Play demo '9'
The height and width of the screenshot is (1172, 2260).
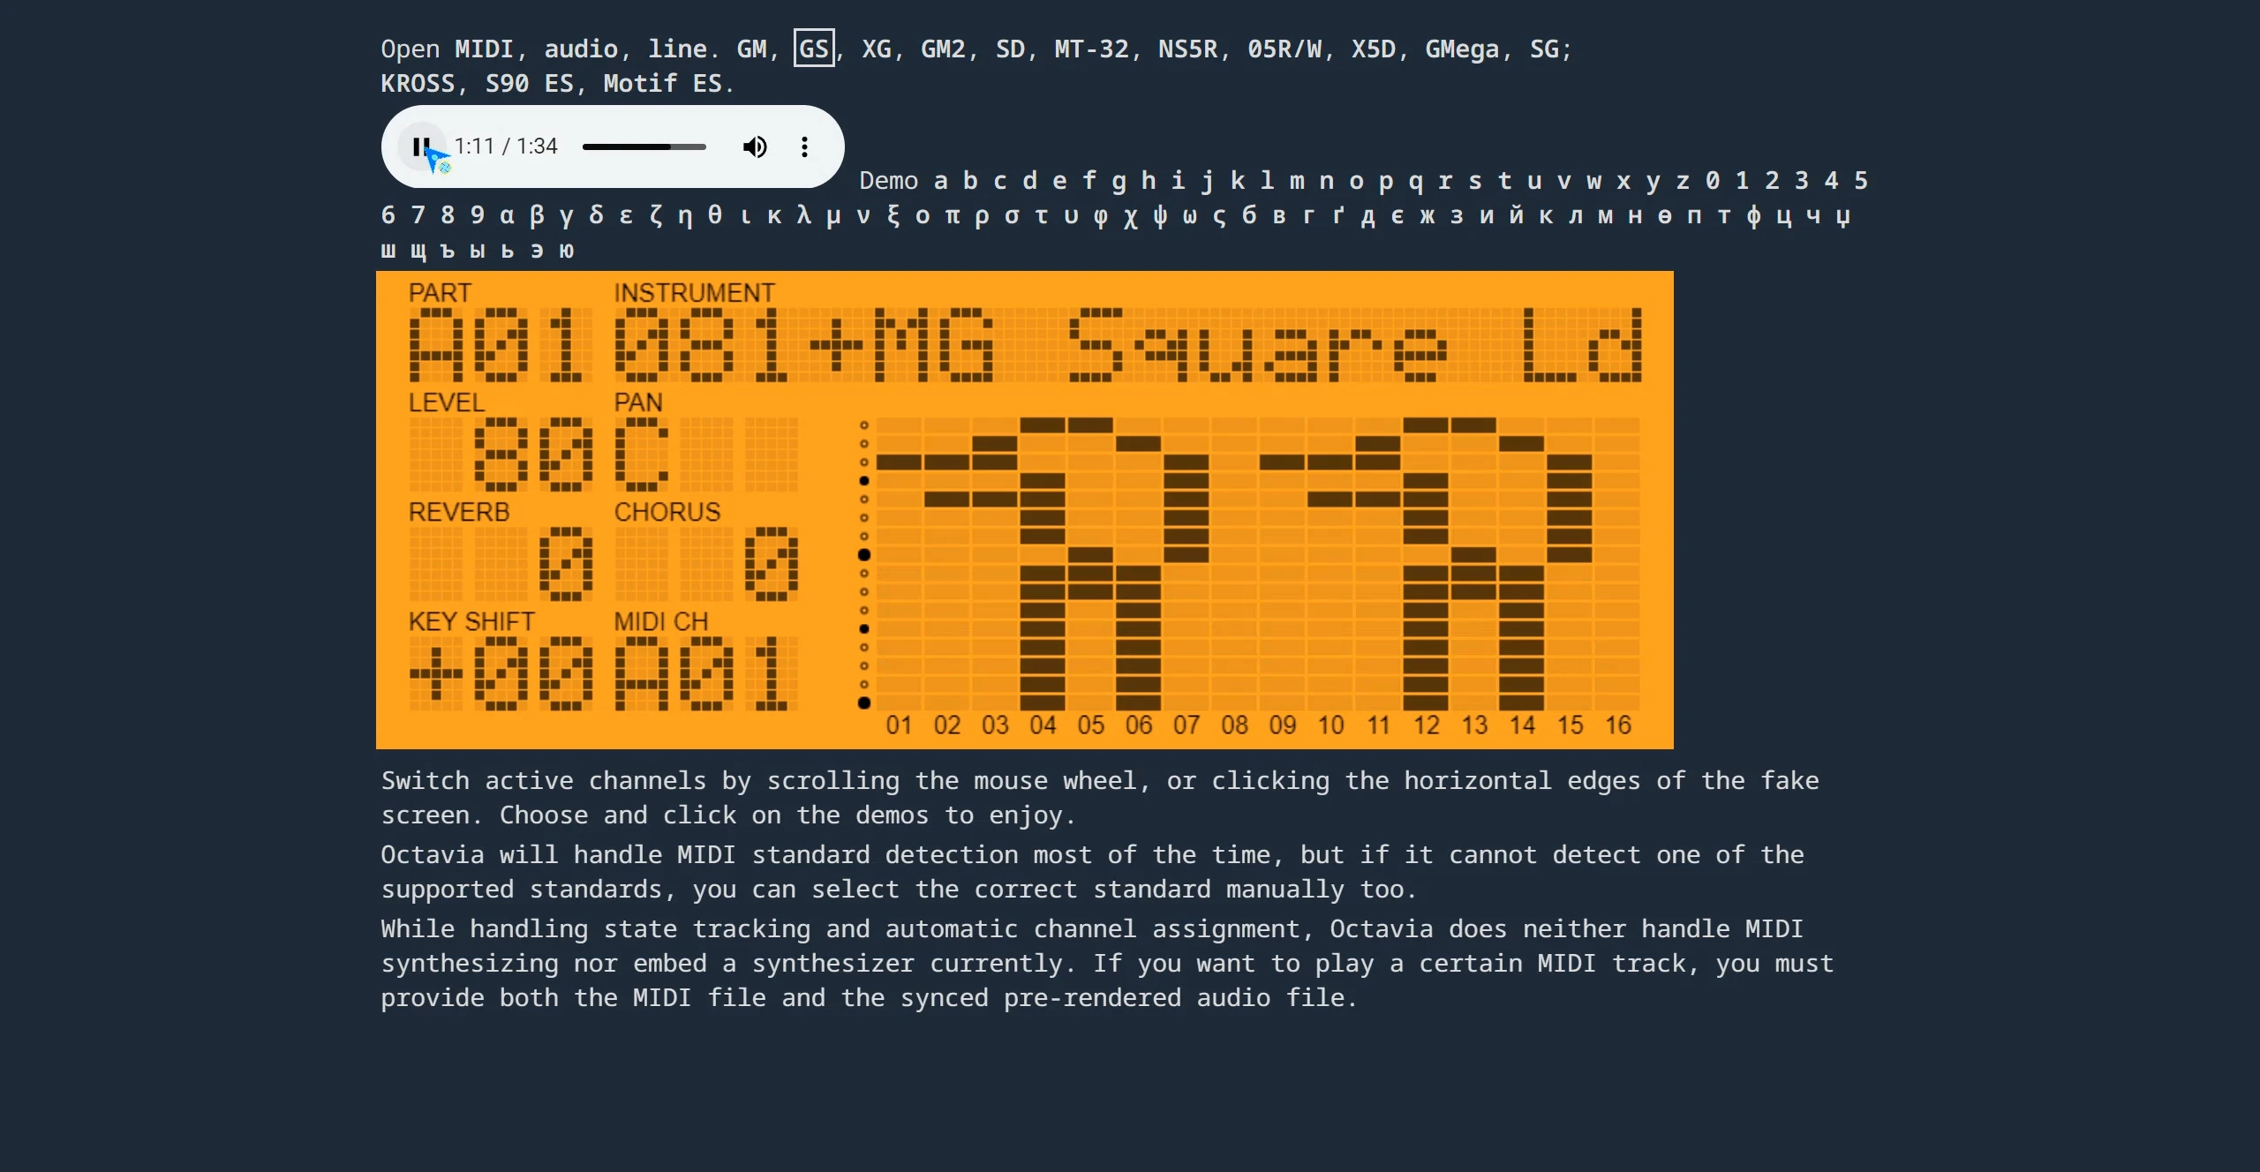(478, 214)
